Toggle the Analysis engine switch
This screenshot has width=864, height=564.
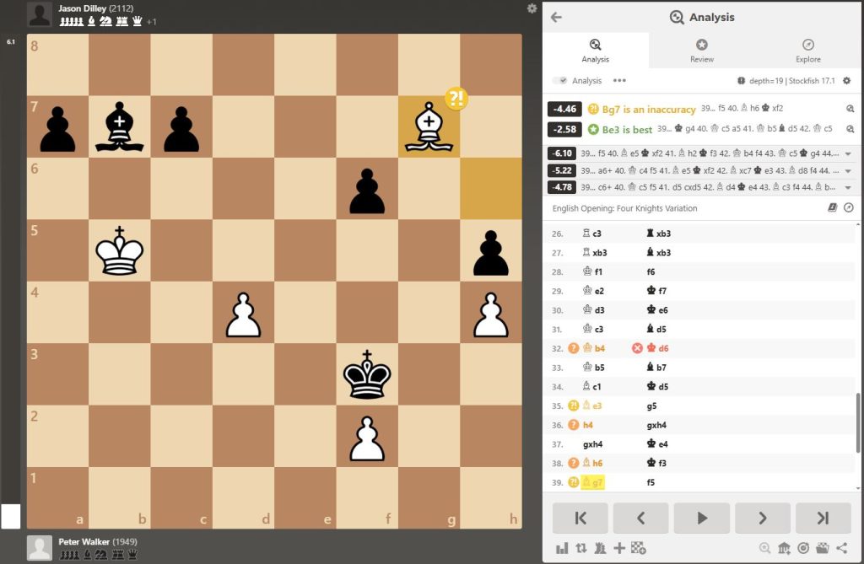click(559, 81)
